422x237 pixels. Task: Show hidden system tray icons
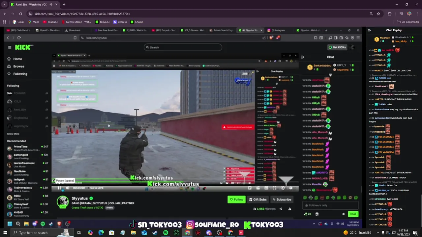(x=377, y=233)
